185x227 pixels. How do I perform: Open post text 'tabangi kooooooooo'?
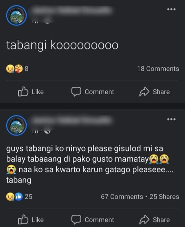pyautogui.click(x=62, y=45)
